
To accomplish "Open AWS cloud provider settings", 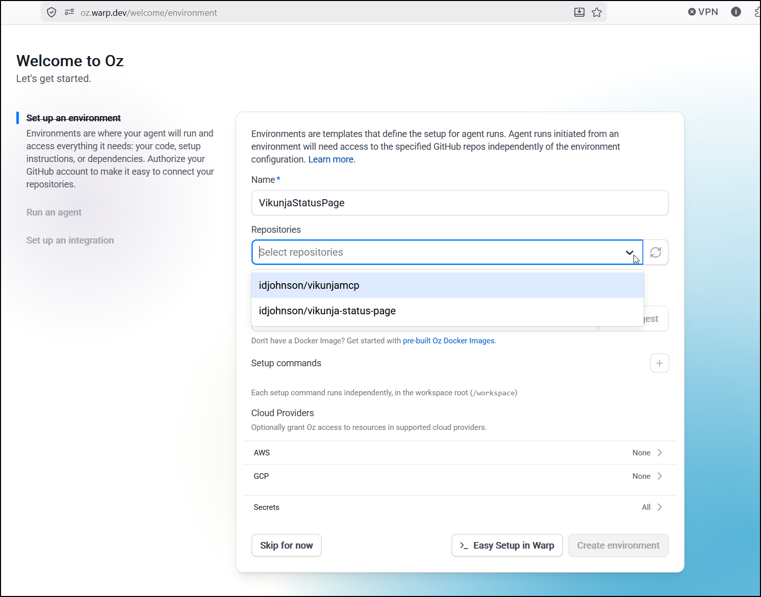I will (x=460, y=453).
